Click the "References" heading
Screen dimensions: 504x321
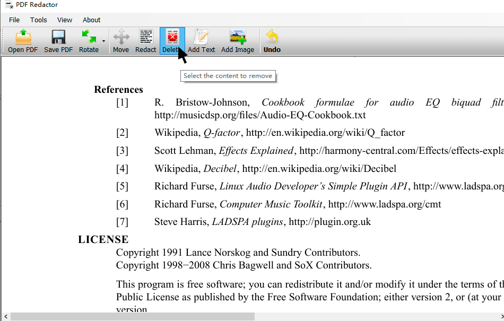coord(119,90)
